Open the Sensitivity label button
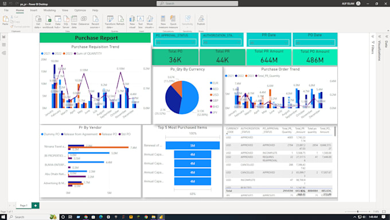The image size is (390, 220). (188, 21)
